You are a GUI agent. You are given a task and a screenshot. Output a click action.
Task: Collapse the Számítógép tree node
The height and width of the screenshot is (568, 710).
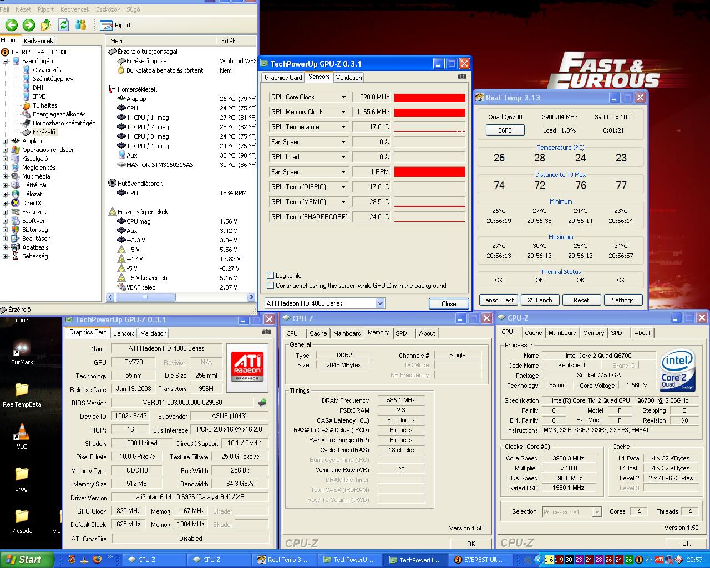coord(6,61)
